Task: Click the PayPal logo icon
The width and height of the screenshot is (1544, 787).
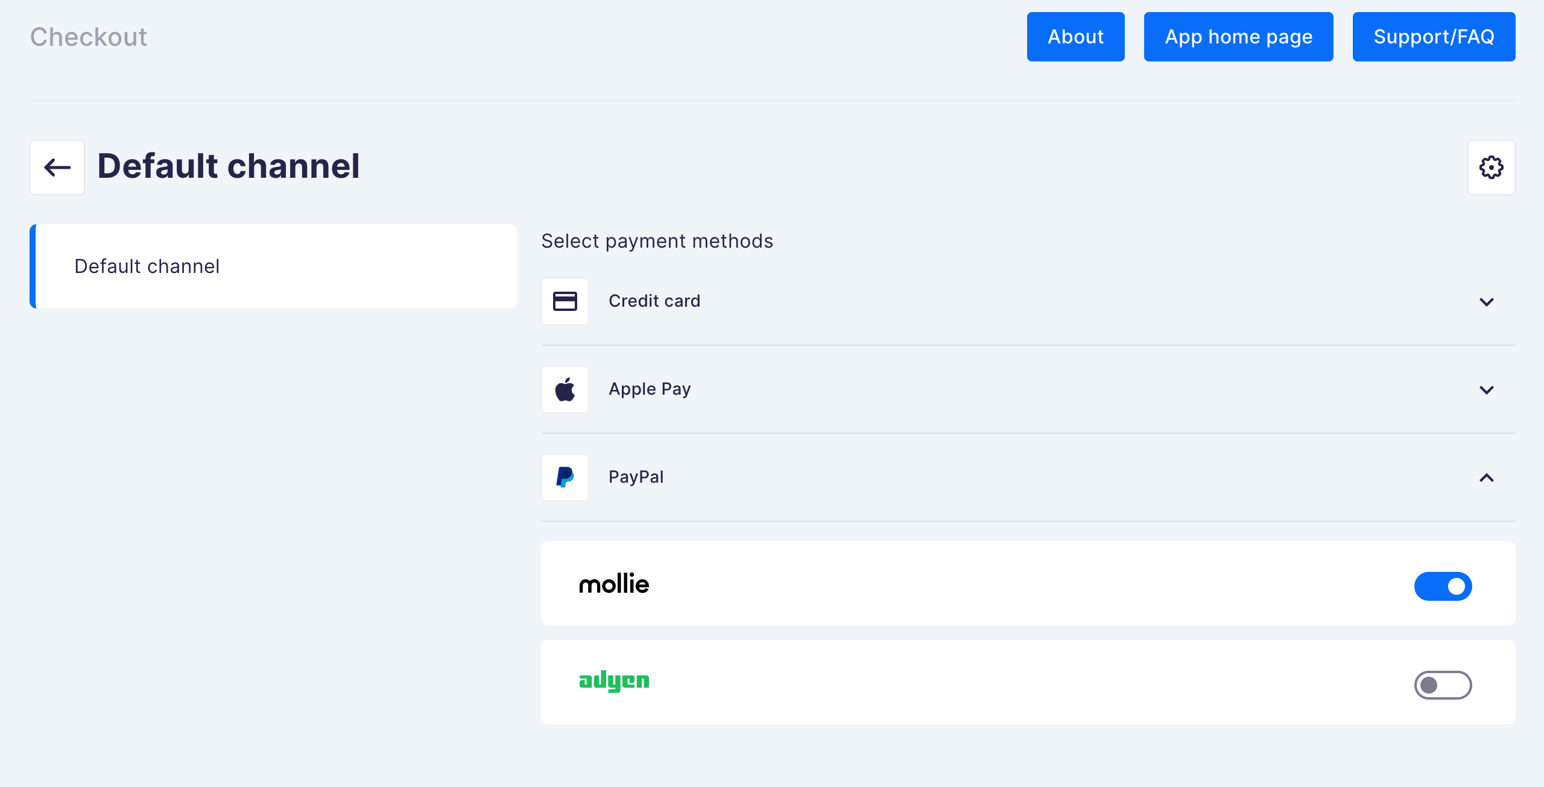Action: [x=566, y=477]
